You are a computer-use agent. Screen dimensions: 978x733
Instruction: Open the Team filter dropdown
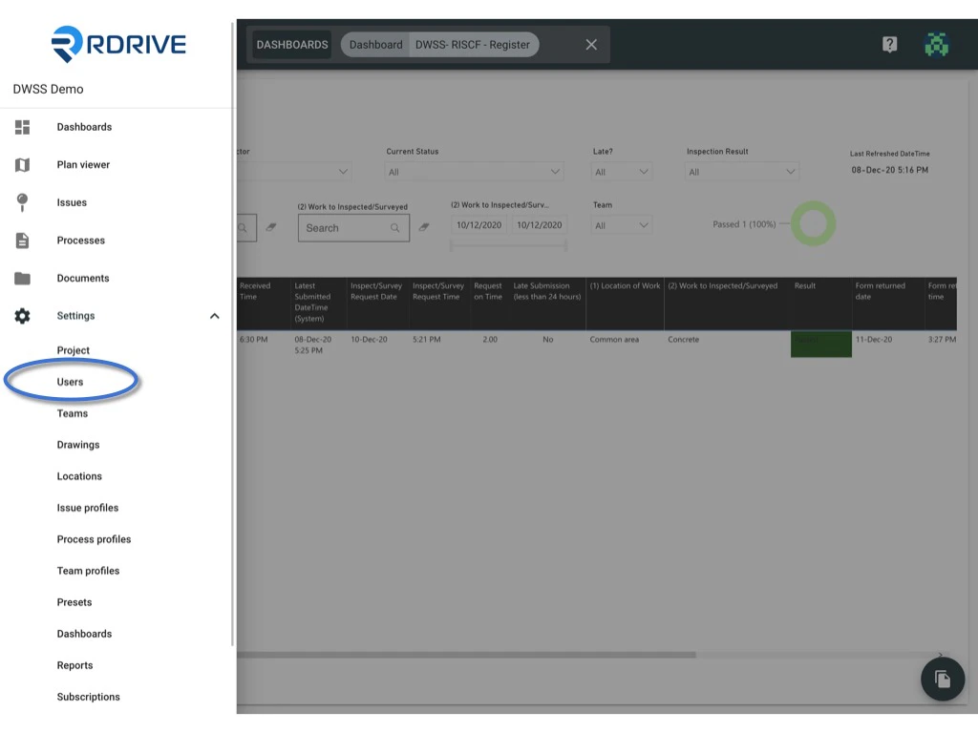pos(620,224)
